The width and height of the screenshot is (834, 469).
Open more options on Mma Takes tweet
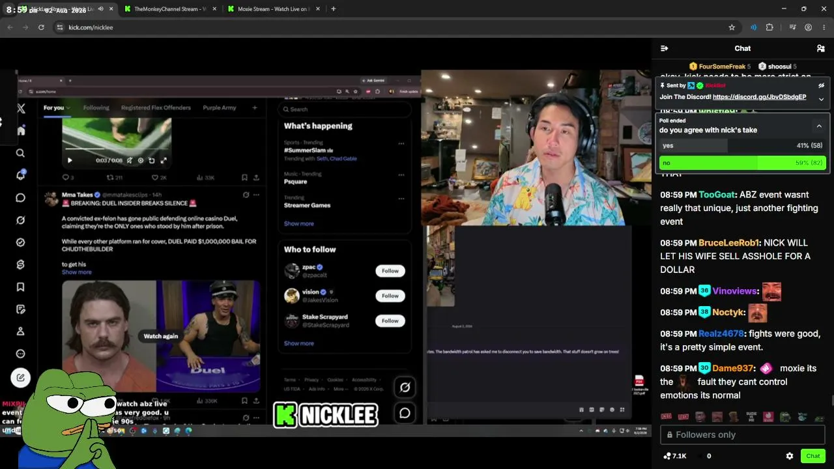(x=256, y=195)
